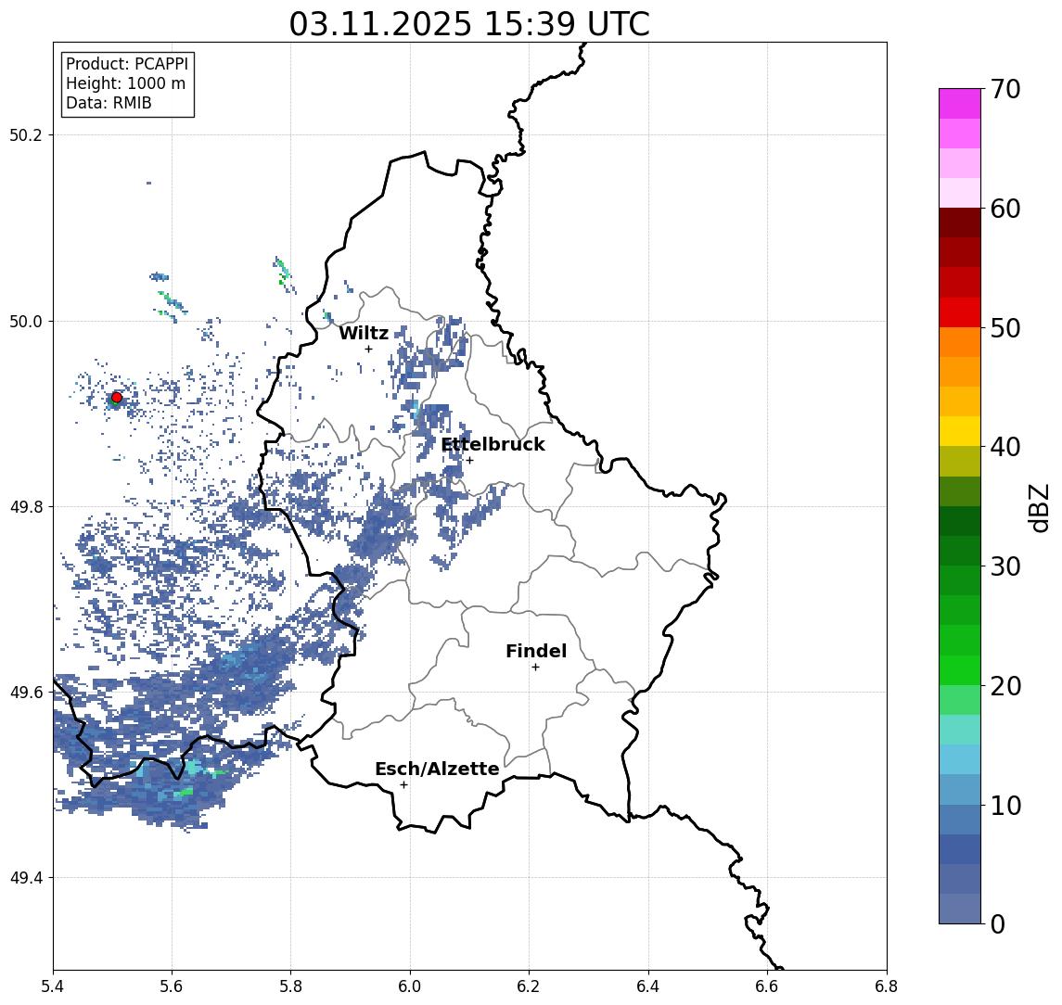
Task: Click the plus marker below Esch/Alzette
Action: click(403, 785)
